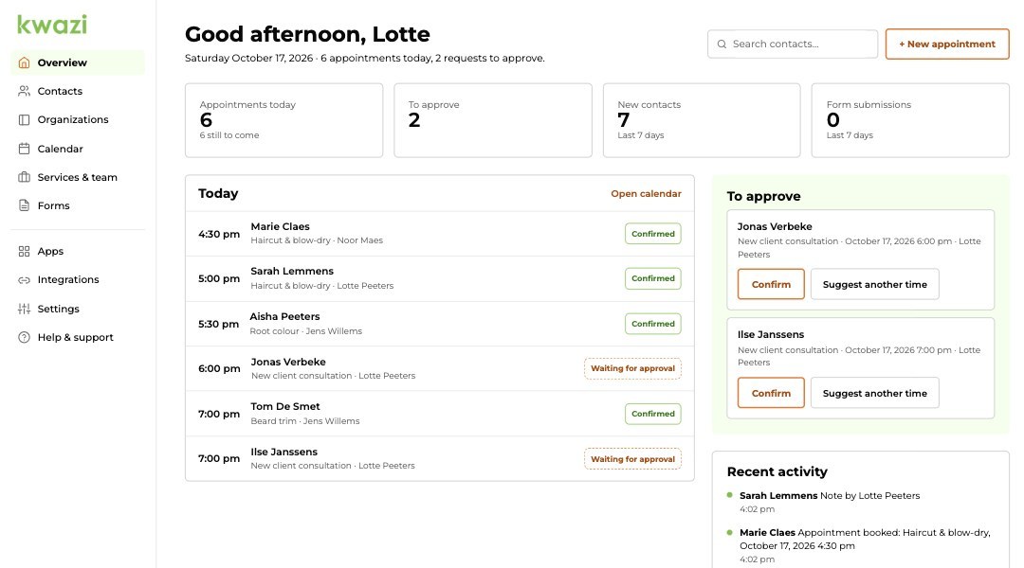The width and height of the screenshot is (1024, 568).
Task: Go to Organizations in sidebar
Action: coord(79,120)
